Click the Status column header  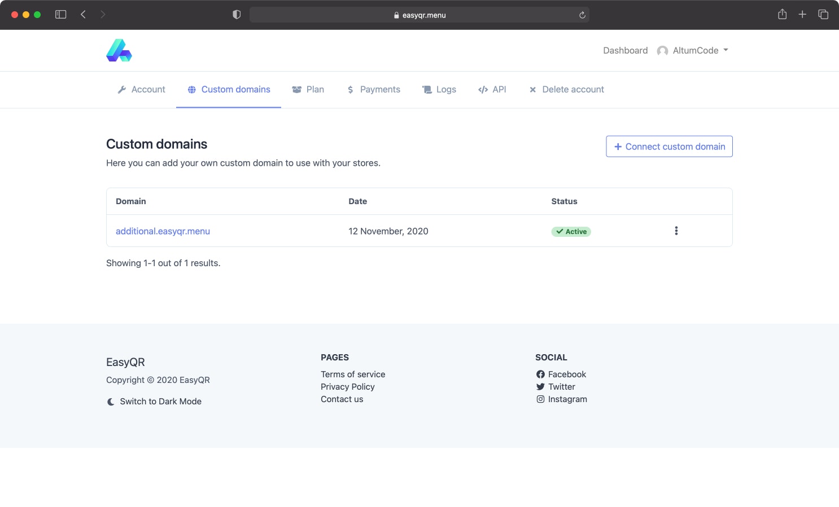564,201
